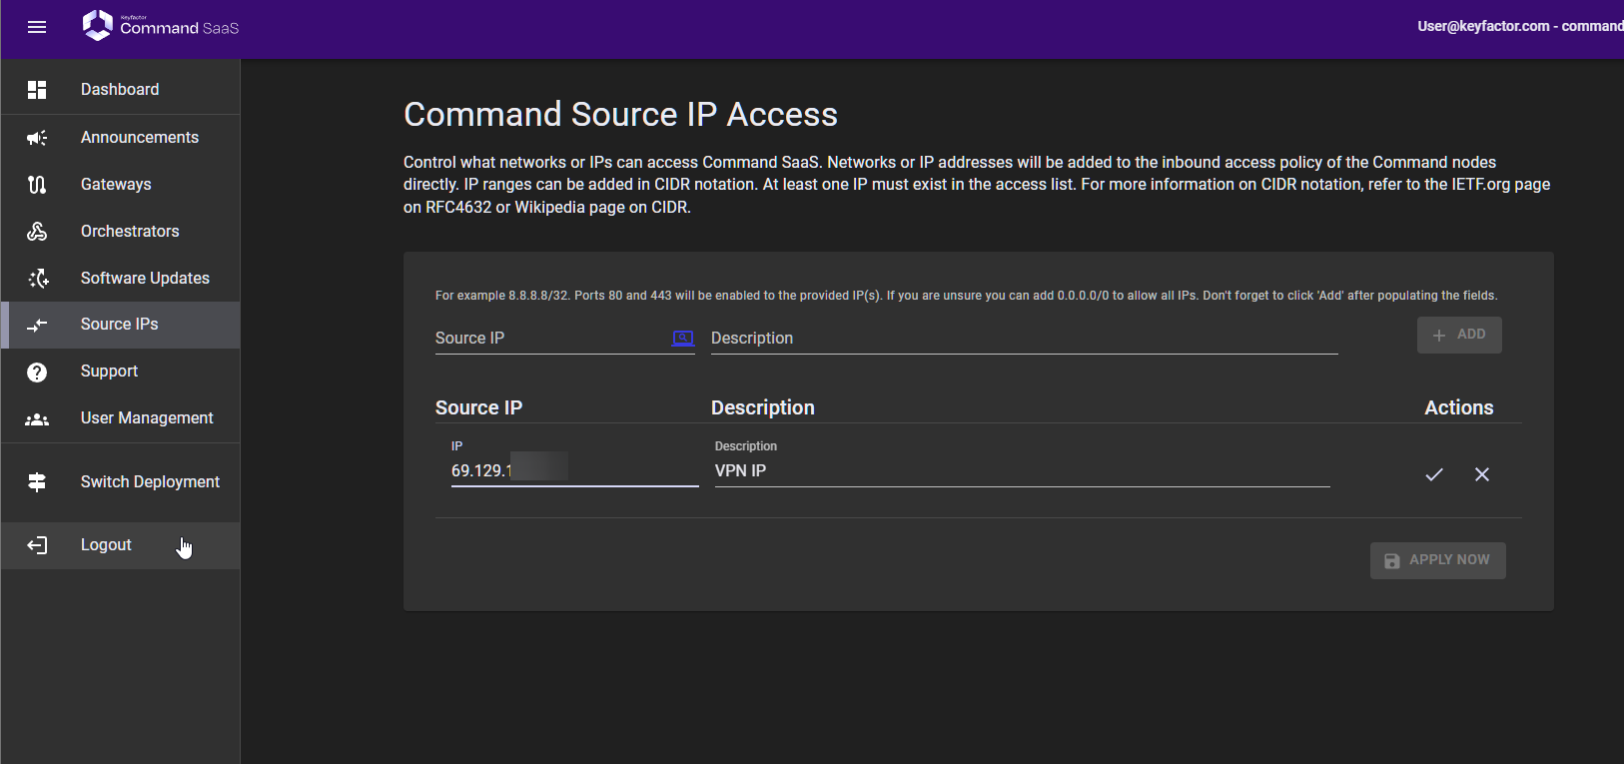
Task: Select Source IPs in the sidebar
Action: pos(119,325)
